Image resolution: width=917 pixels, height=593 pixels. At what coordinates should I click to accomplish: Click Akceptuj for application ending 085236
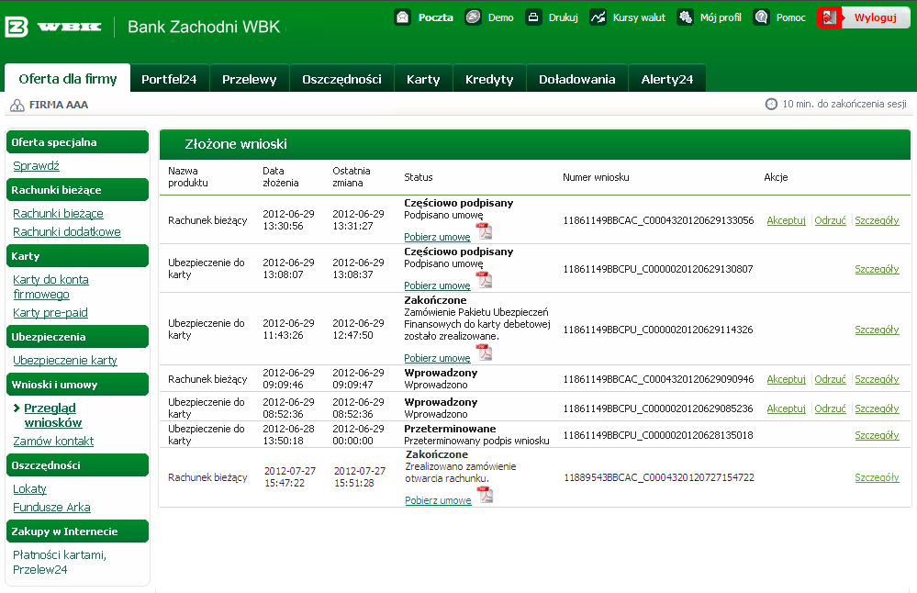click(x=786, y=408)
